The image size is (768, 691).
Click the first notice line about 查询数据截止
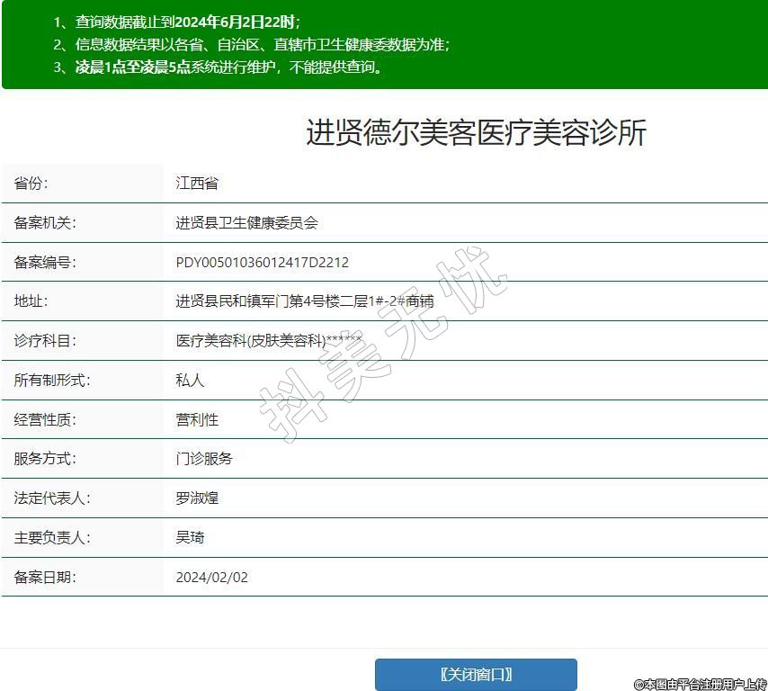coord(176,22)
